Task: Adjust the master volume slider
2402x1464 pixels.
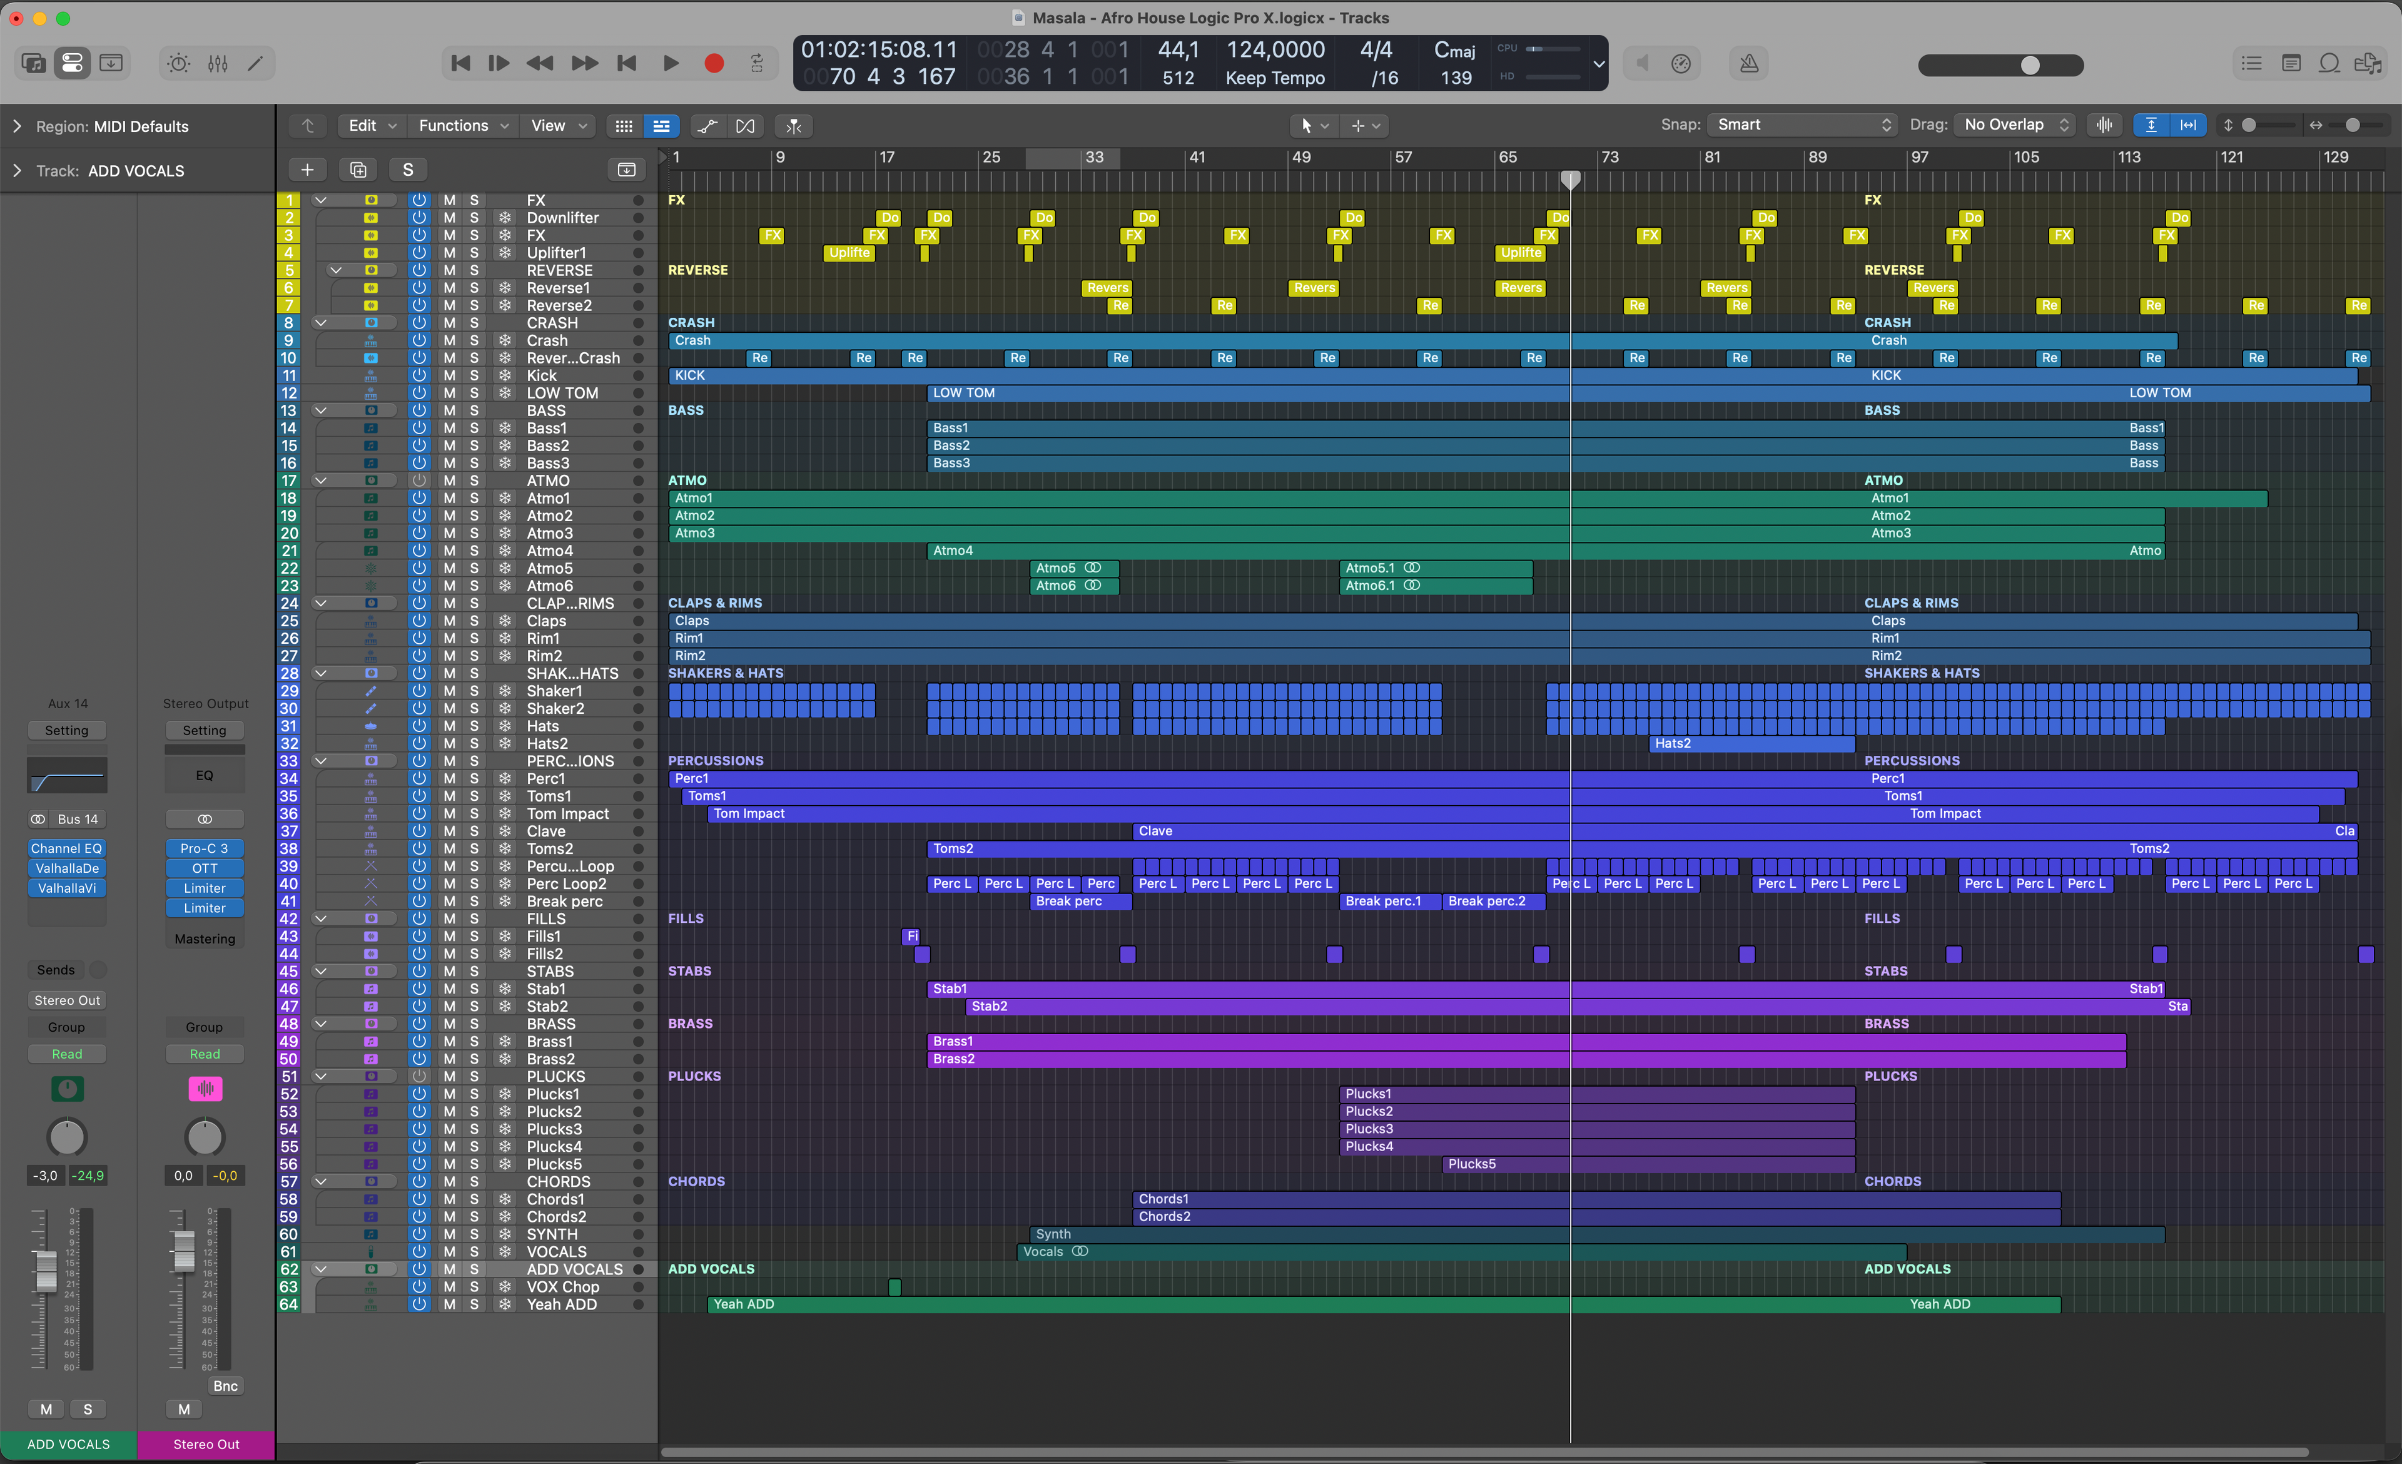Action: 2000,65
